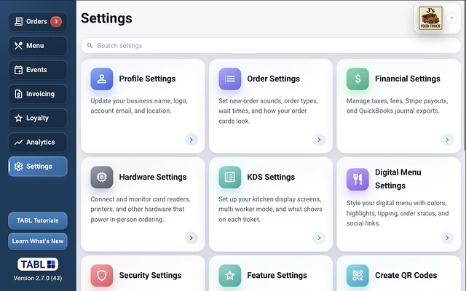The height and width of the screenshot is (291, 466).
Task: Open TABL Tutorials
Action: [x=37, y=220]
